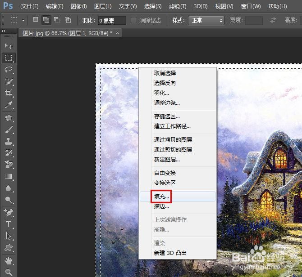The width and height of the screenshot is (302, 277).
Task: Toggle the 消除锯齿 checkbox
Action: tap(134, 20)
